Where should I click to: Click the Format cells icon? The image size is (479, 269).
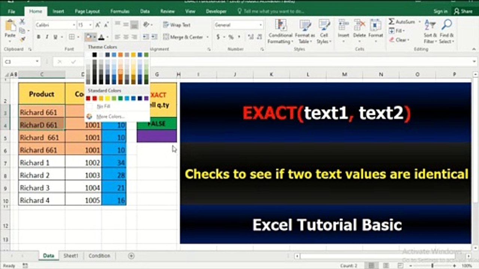[375, 25]
